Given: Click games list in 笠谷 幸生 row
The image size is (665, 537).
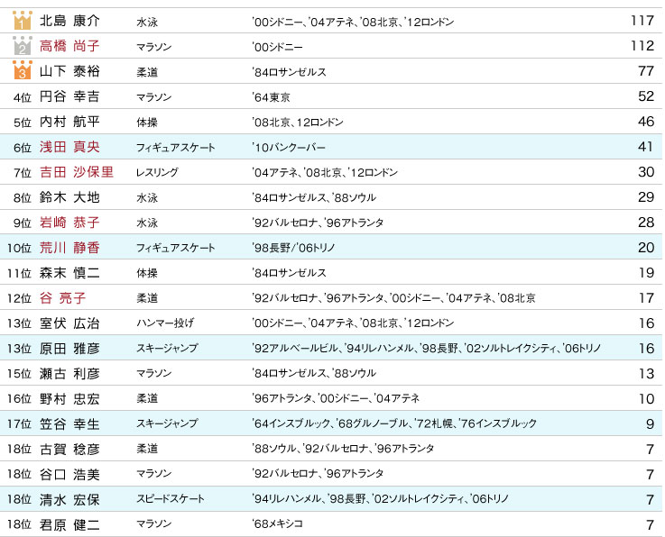Looking at the screenshot, I should (394, 423).
